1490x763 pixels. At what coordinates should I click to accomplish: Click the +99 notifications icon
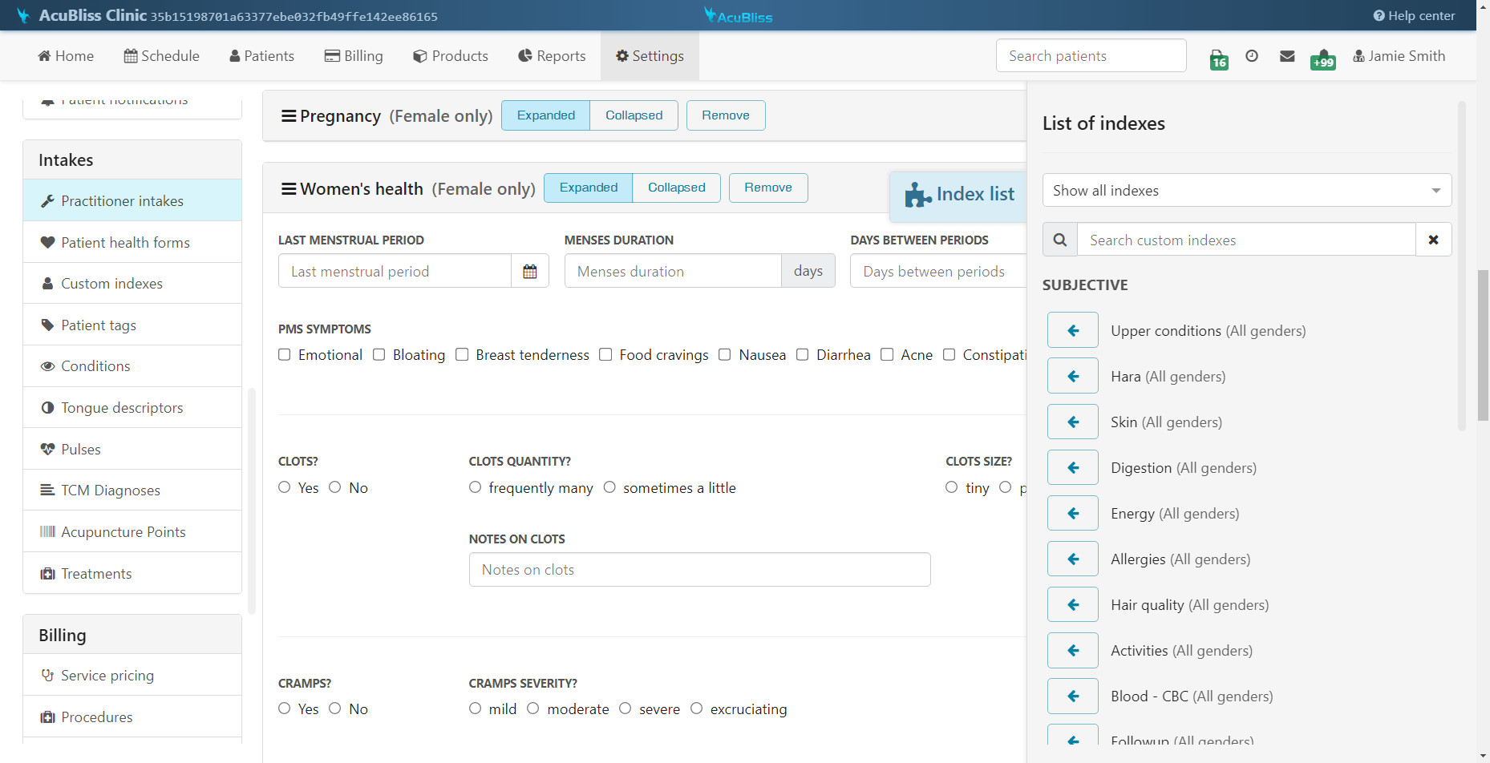pyautogui.click(x=1322, y=59)
